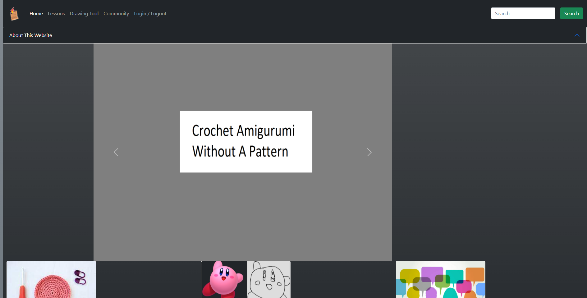The width and height of the screenshot is (587, 298).
Task: Click the Crochet Amigurumi Without A Pattern slide
Action: [246, 142]
